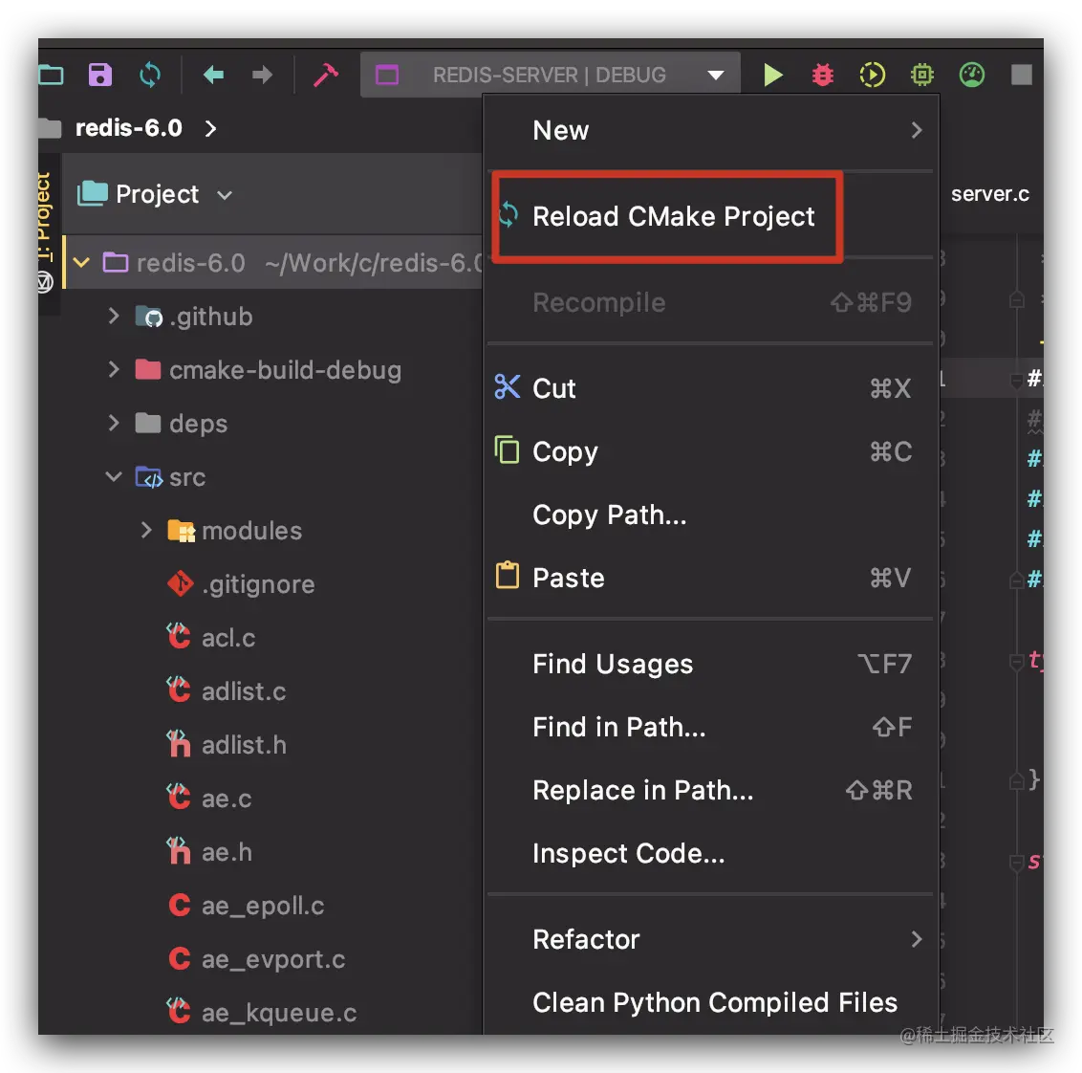This screenshot has height=1073, width=1082.
Task: Switch to the server.c editor tab
Action: pyautogui.click(x=989, y=194)
